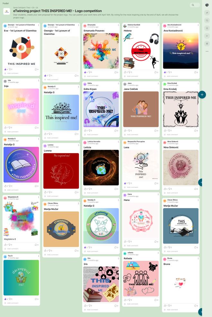Screen dimensions: 212x317
Task: Open three-dot menu on Inja's post
Action: (39, 81)
